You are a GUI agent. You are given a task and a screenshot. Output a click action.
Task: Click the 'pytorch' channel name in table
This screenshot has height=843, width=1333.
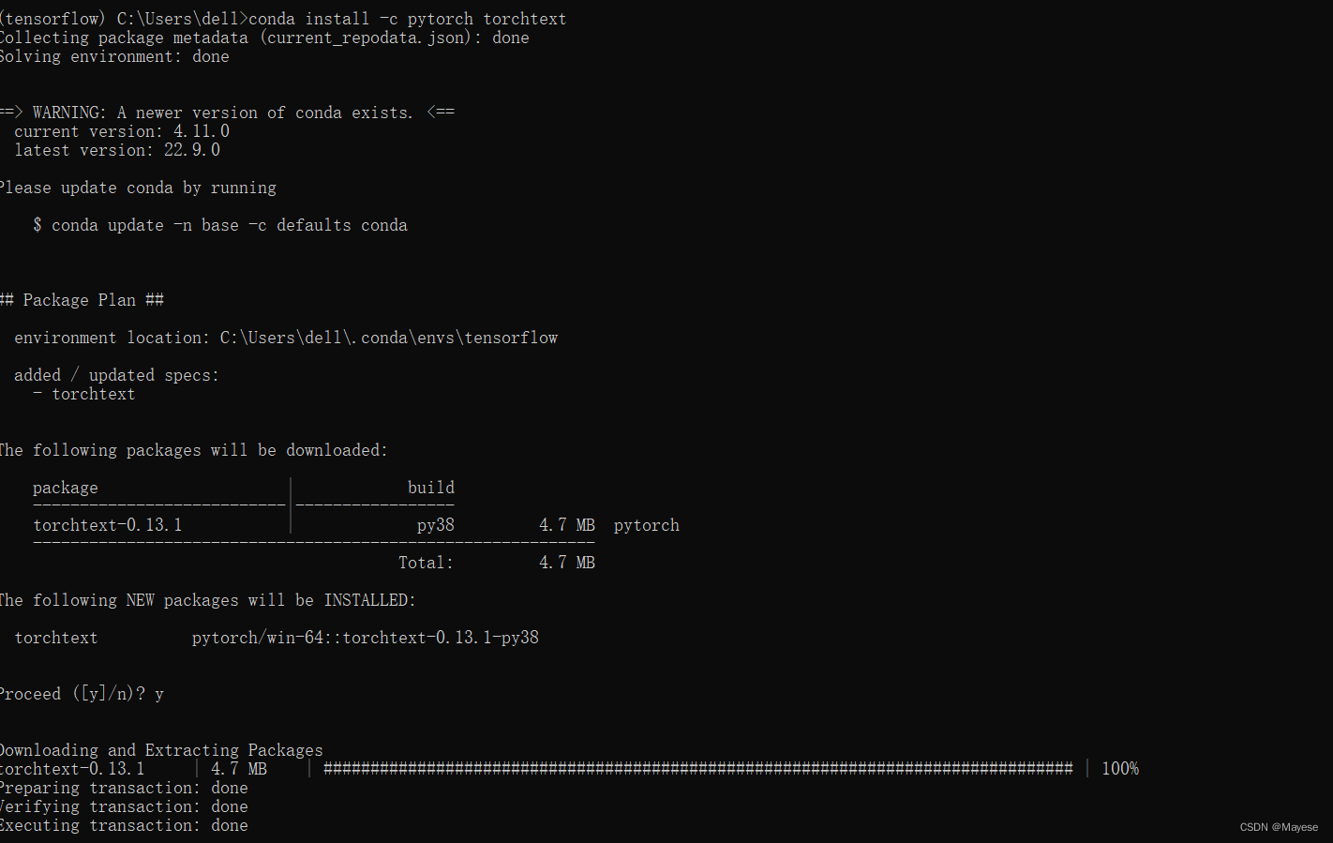click(x=647, y=525)
